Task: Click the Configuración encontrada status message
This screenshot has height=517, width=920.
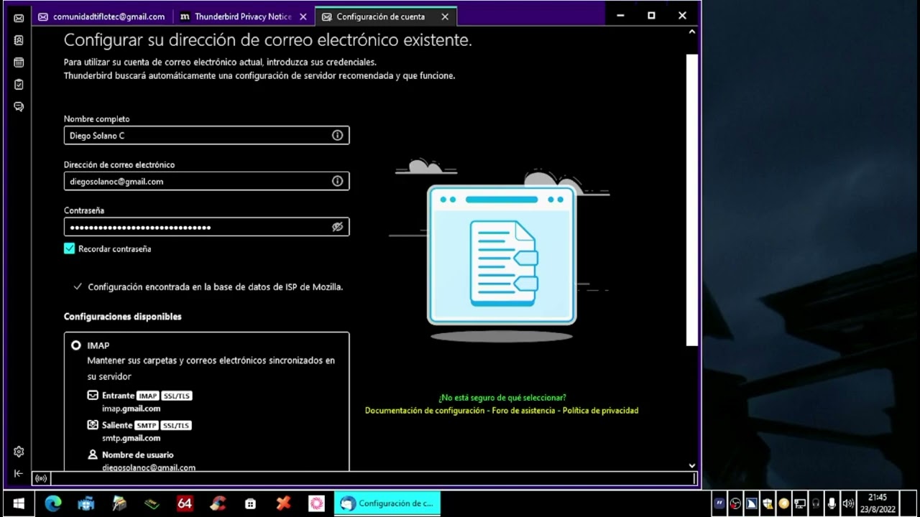Action: (x=215, y=287)
